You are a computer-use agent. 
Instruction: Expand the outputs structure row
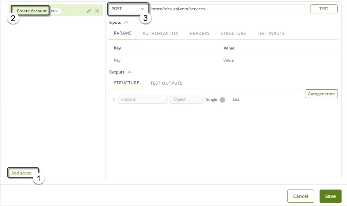[x=114, y=99]
